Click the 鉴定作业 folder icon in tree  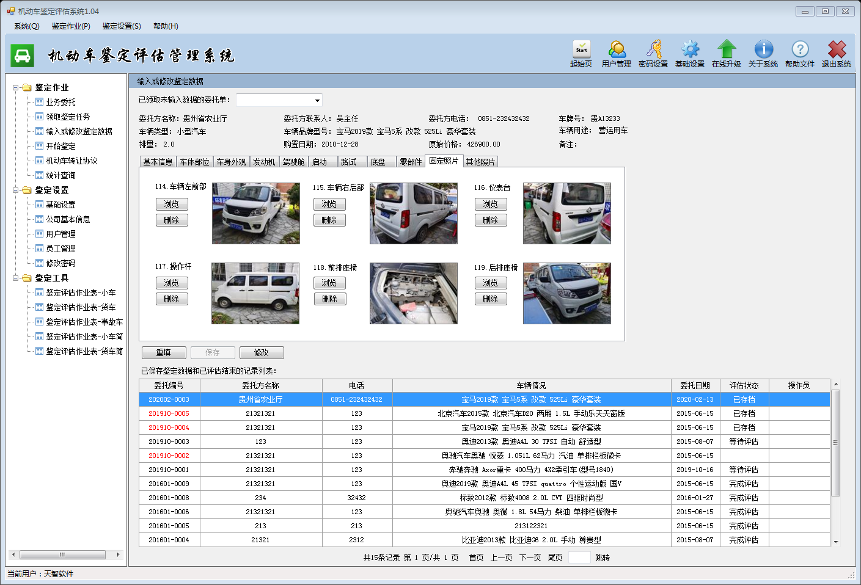tap(26, 87)
